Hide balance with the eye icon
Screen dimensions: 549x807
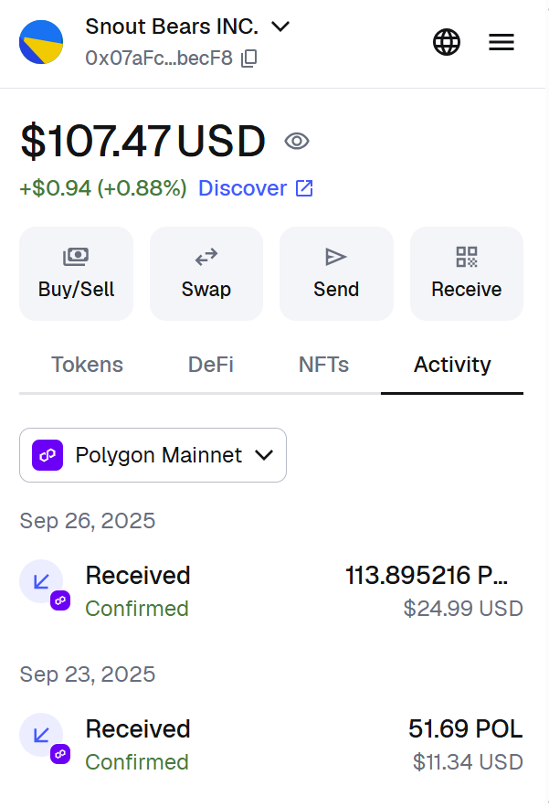[x=297, y=141]
